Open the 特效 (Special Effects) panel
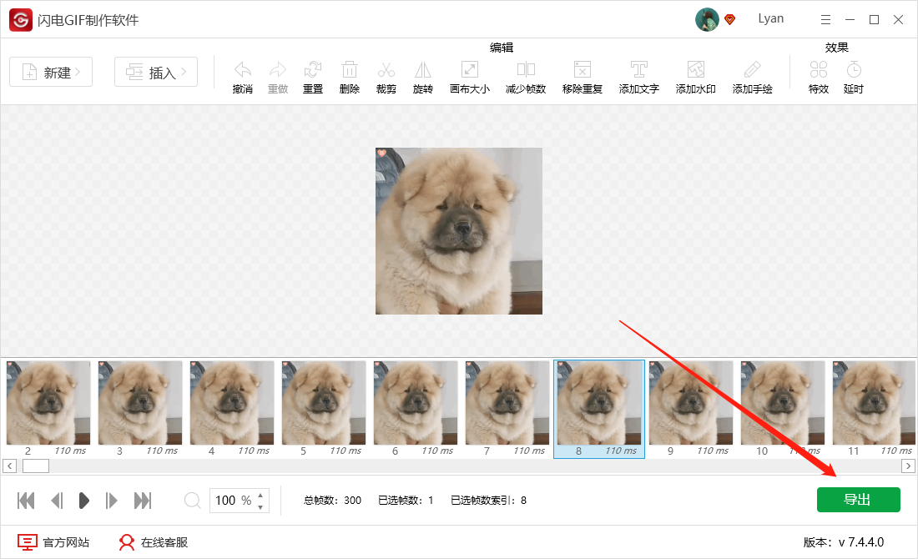Screen dimensions: 918x559 pos(818,73)
